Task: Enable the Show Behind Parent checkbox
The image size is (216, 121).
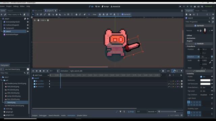Action: click(x=201, y=87)
